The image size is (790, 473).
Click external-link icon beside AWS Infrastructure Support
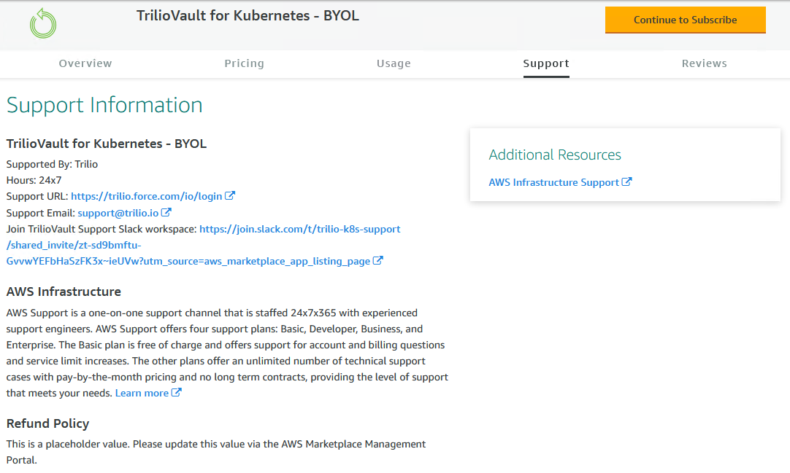pos(626,182)
